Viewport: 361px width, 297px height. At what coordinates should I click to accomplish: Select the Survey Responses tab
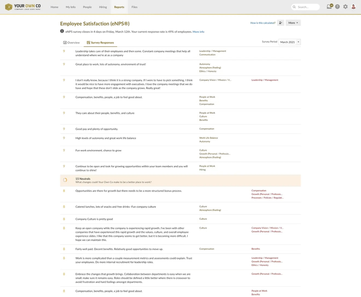100,42
